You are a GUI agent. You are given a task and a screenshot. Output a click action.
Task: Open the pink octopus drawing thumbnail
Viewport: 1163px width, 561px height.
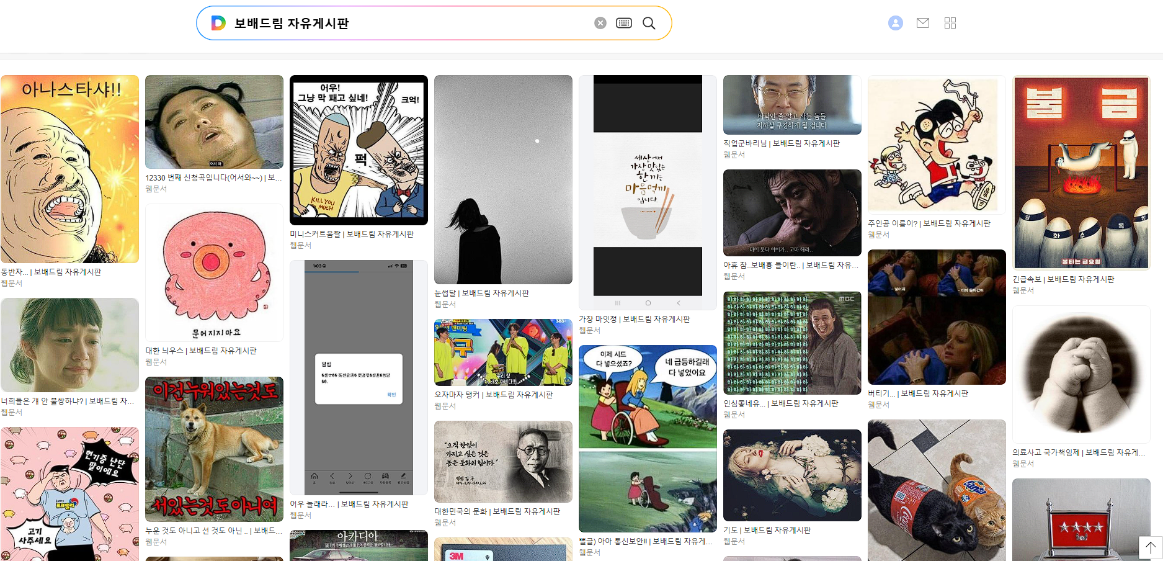214,272
